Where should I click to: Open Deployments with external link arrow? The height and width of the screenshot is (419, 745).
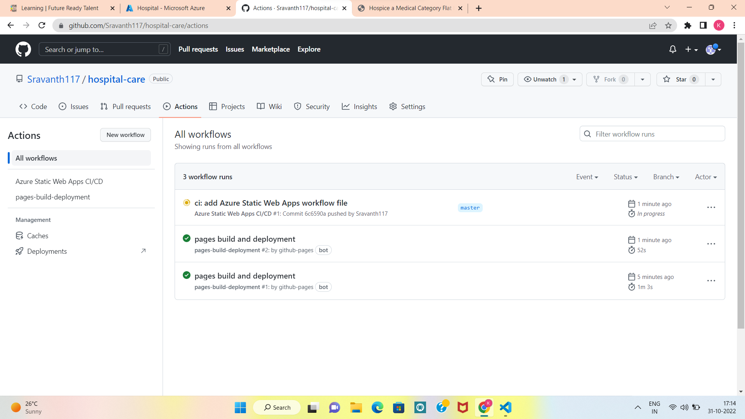click(x=47, y=251)
